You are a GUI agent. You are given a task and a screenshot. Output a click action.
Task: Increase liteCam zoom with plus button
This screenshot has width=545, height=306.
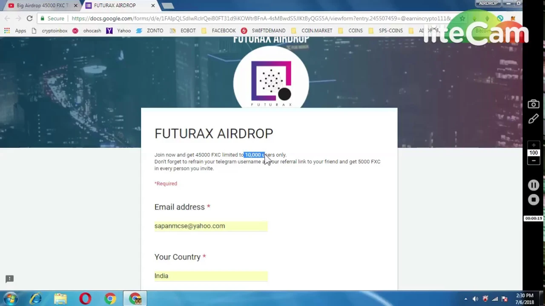[x=534, y=145]
